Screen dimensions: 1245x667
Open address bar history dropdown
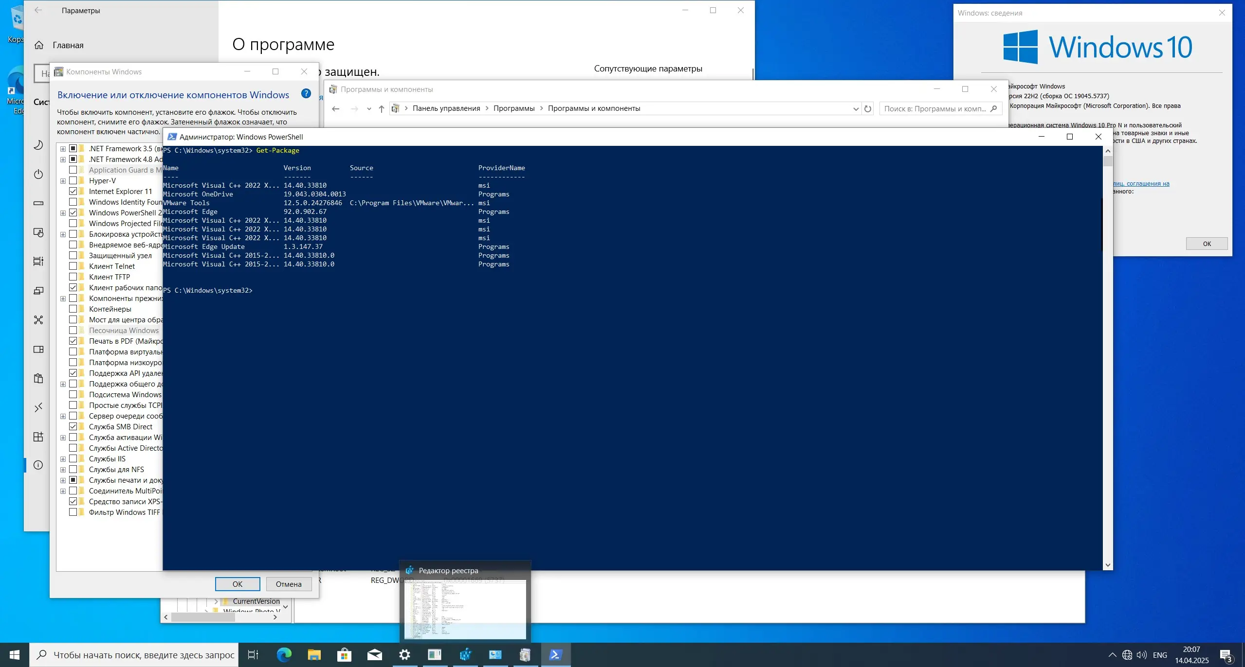coord(856,109)
